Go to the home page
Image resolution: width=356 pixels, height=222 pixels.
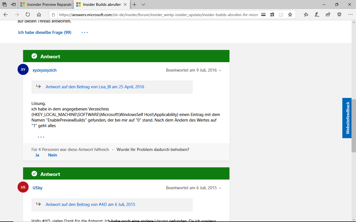point(39,14)
